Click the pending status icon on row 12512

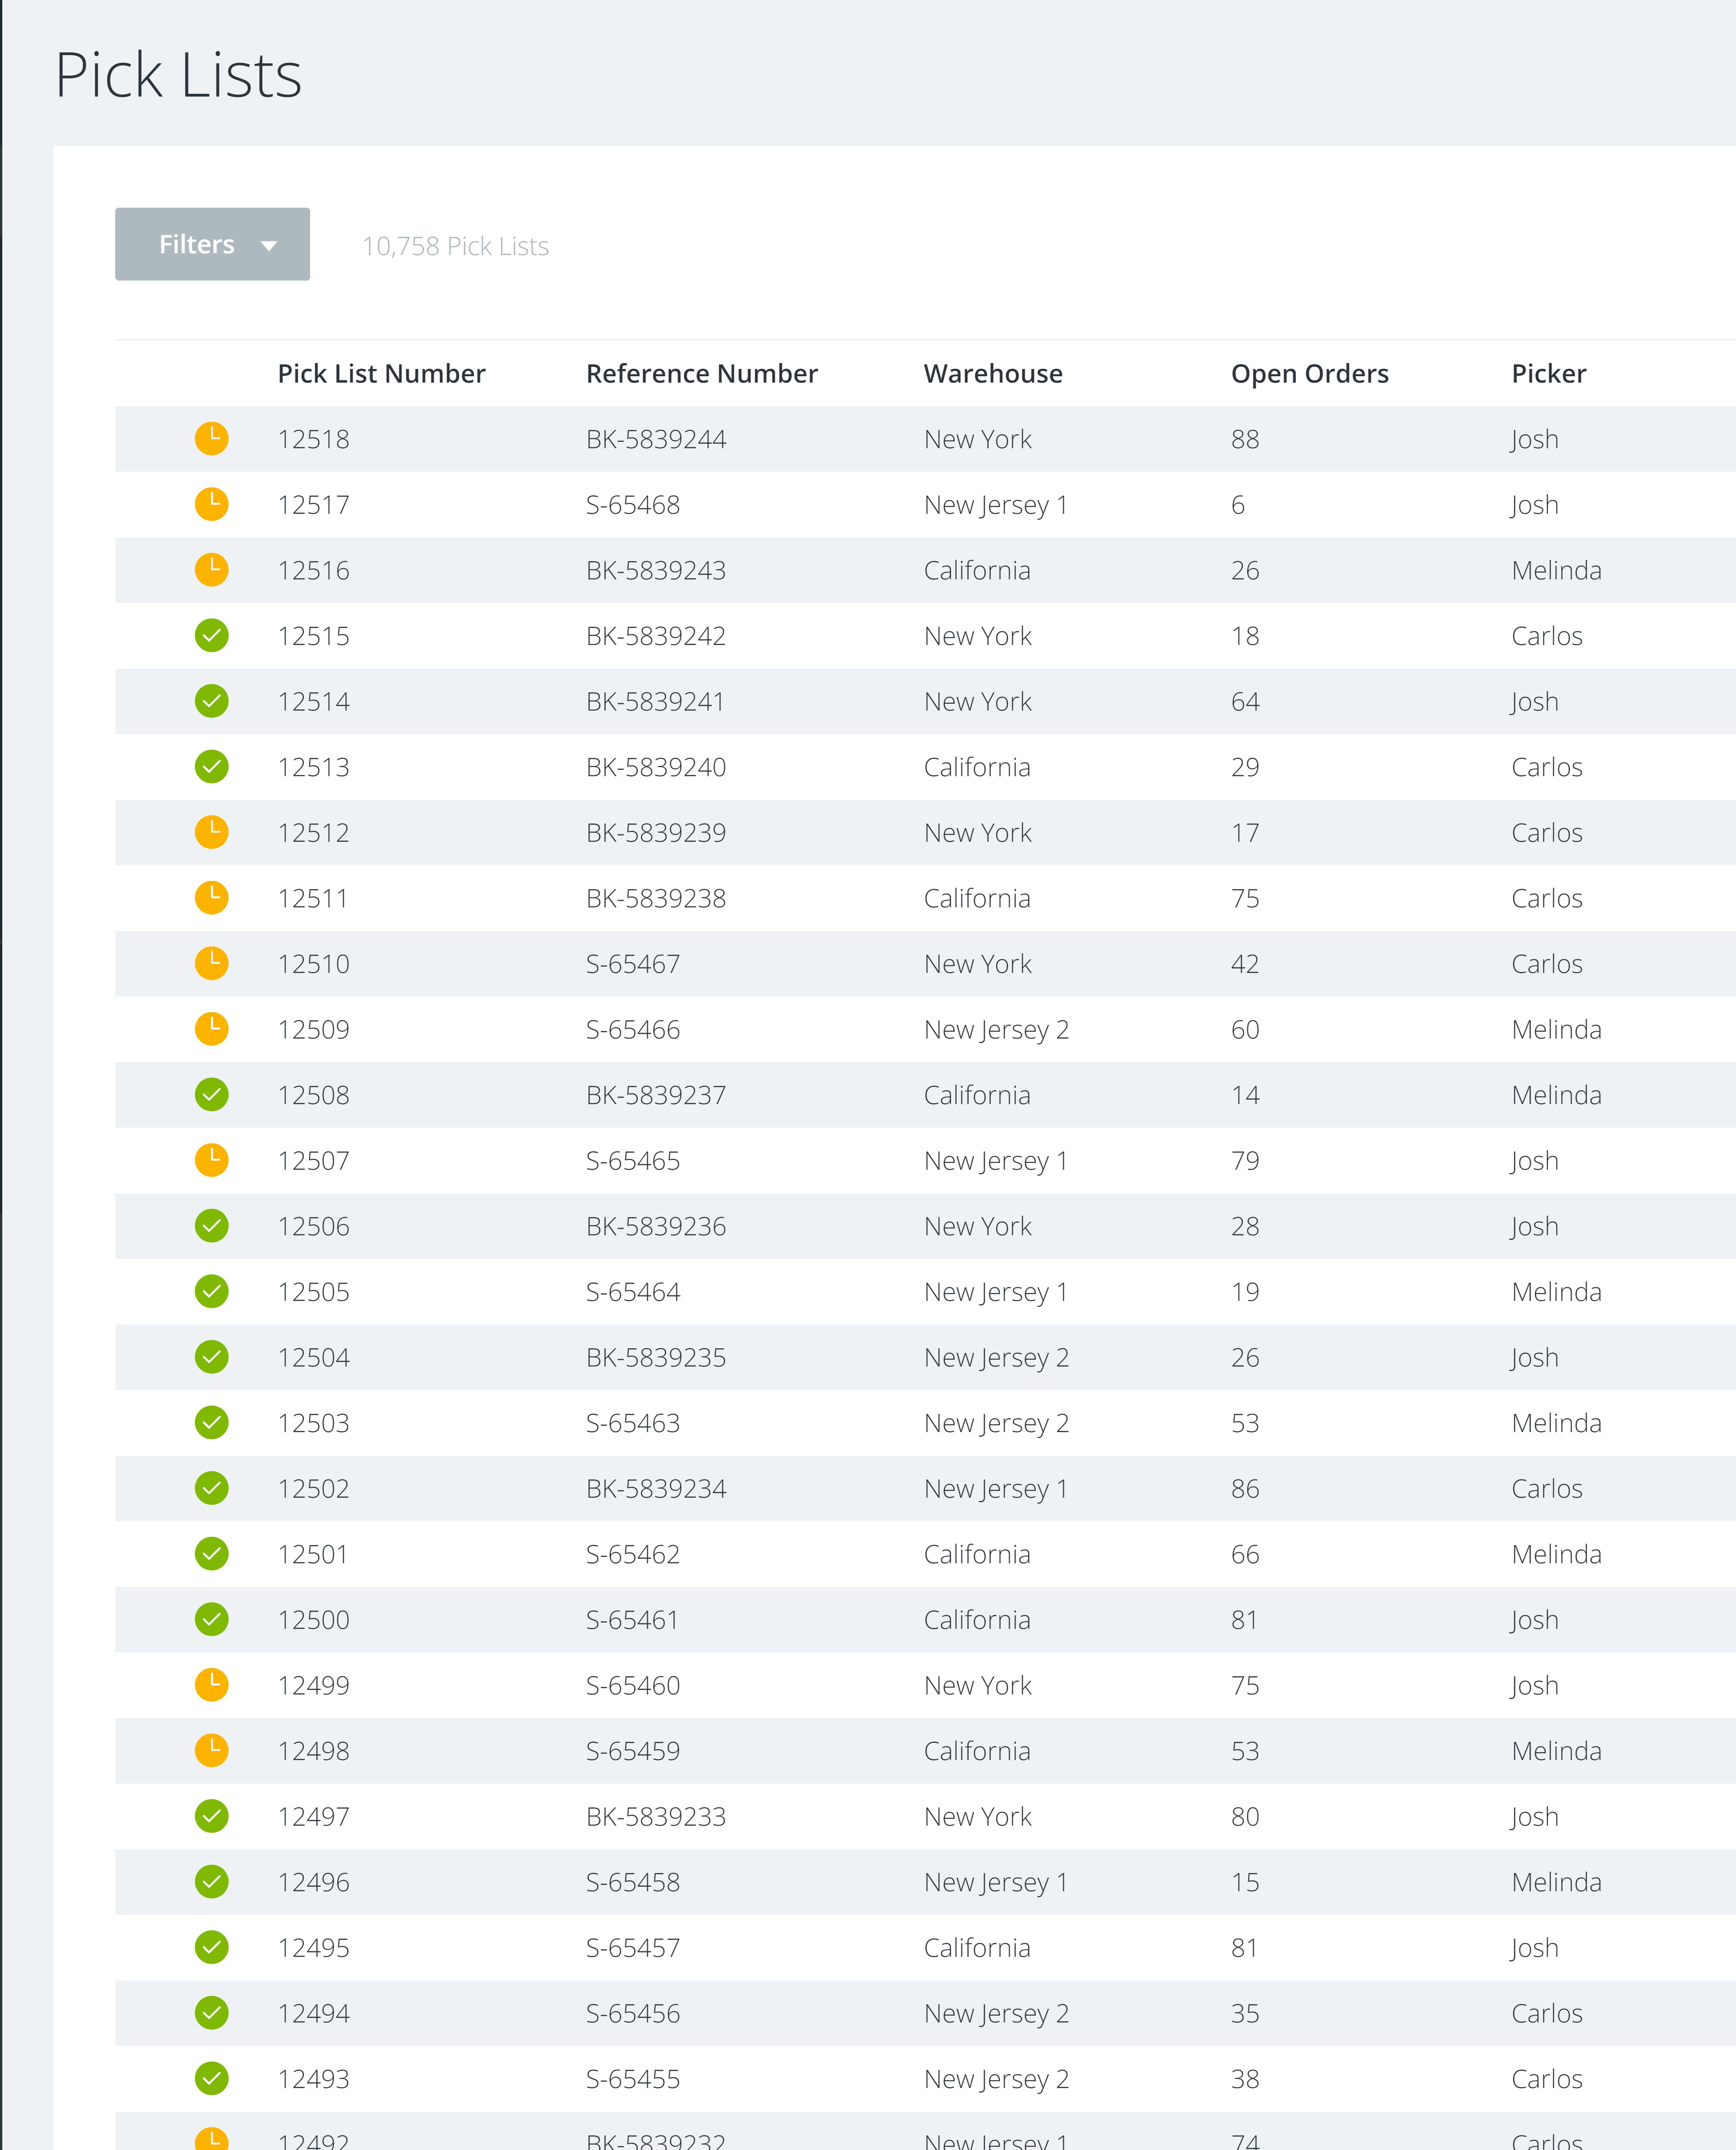[211, 832]
